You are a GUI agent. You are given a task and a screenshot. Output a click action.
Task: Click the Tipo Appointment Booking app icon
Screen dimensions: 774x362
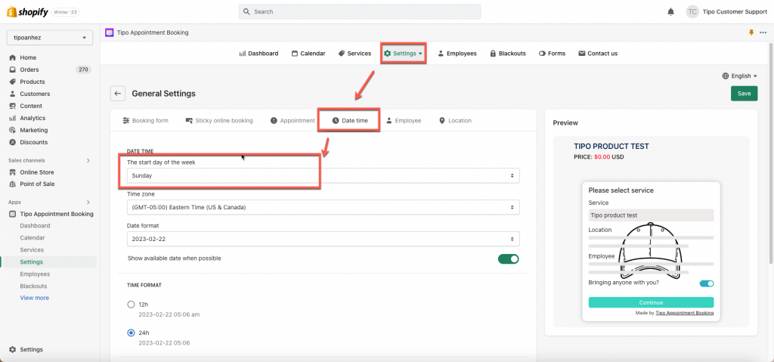tap(109, 32)
